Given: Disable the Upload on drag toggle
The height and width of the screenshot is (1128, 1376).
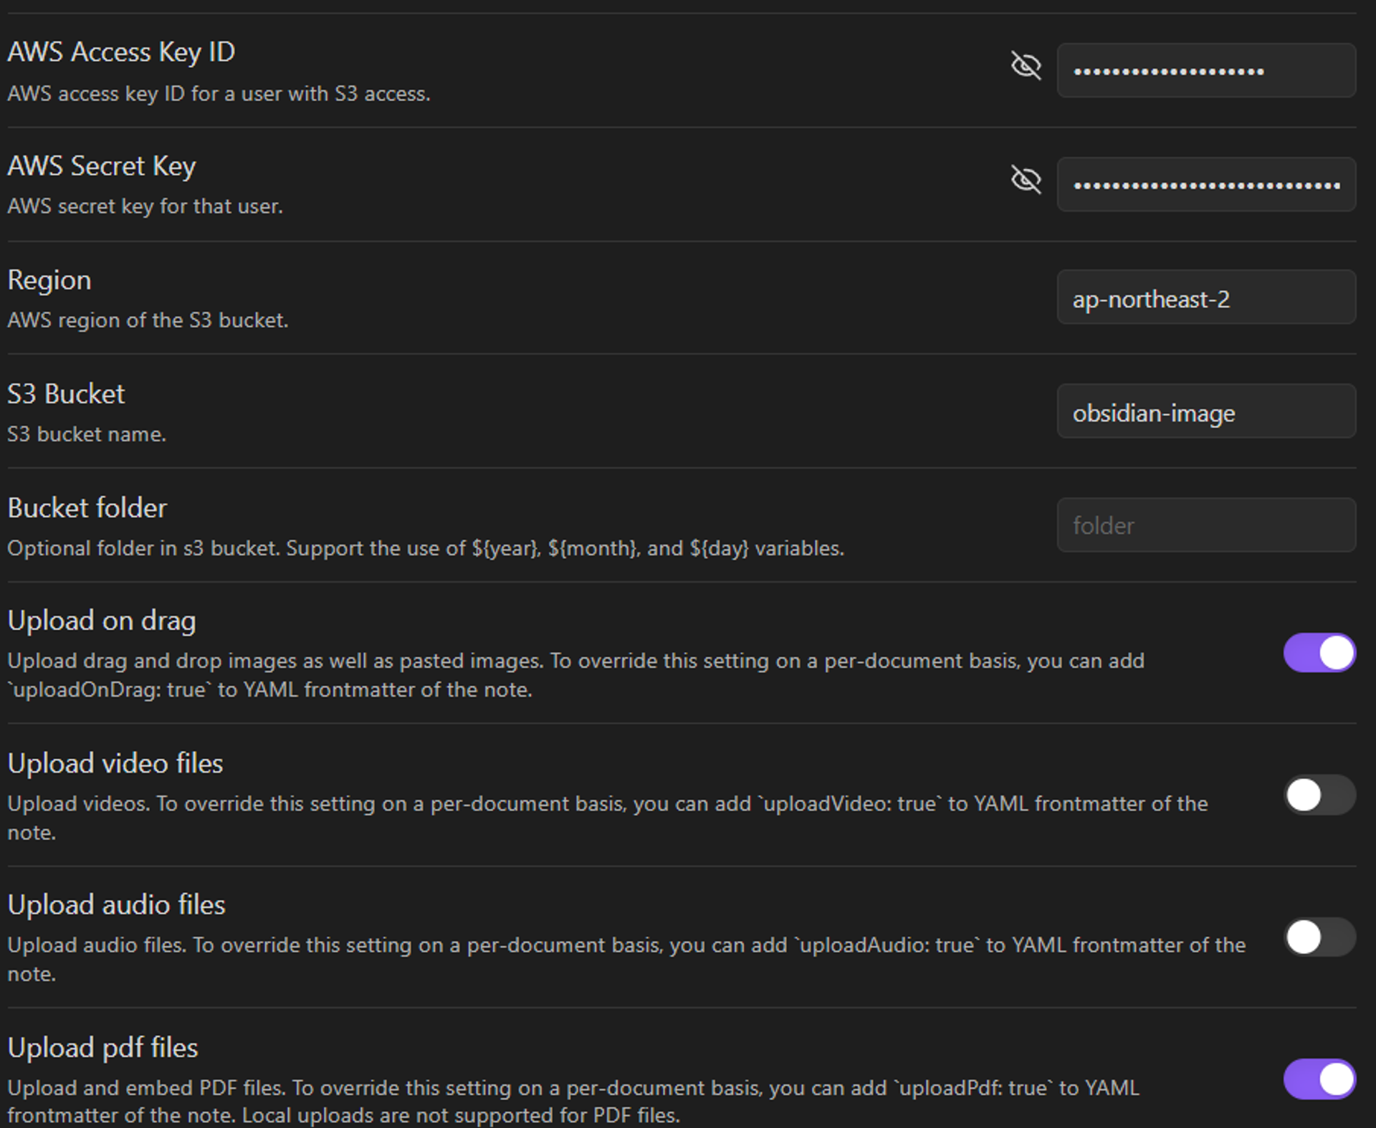Looking at the screenshot, I should pos(1319,653).
